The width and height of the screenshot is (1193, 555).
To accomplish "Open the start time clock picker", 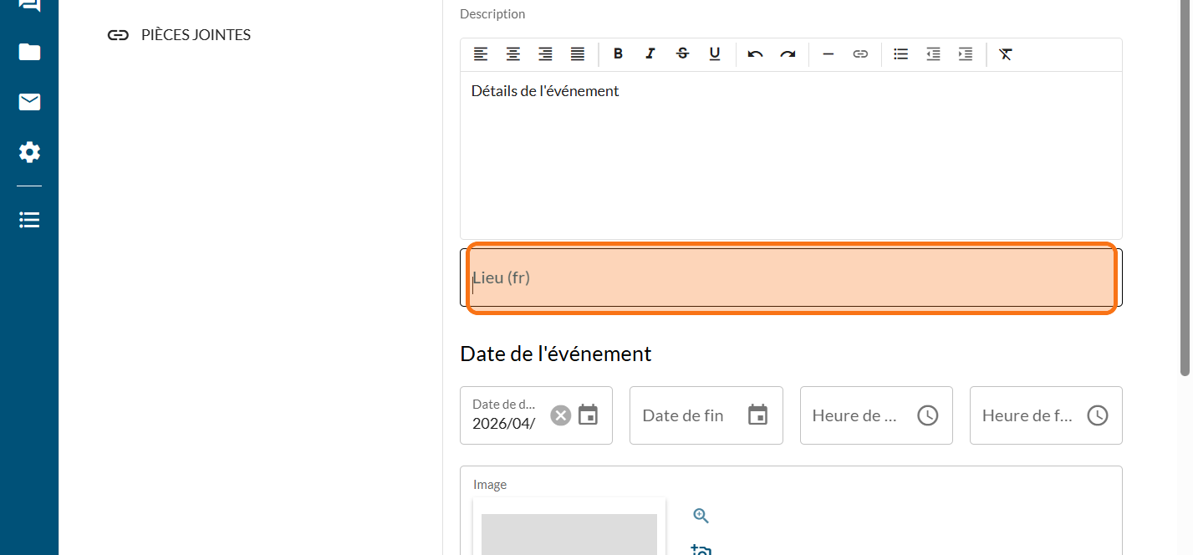I will (928, 415).
